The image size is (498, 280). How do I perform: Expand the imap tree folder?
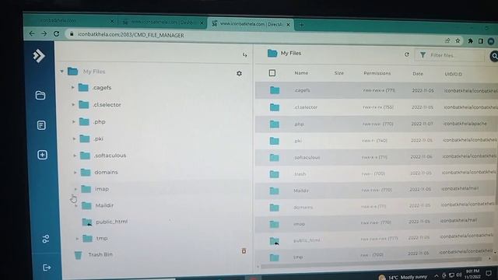click(75, 189)
